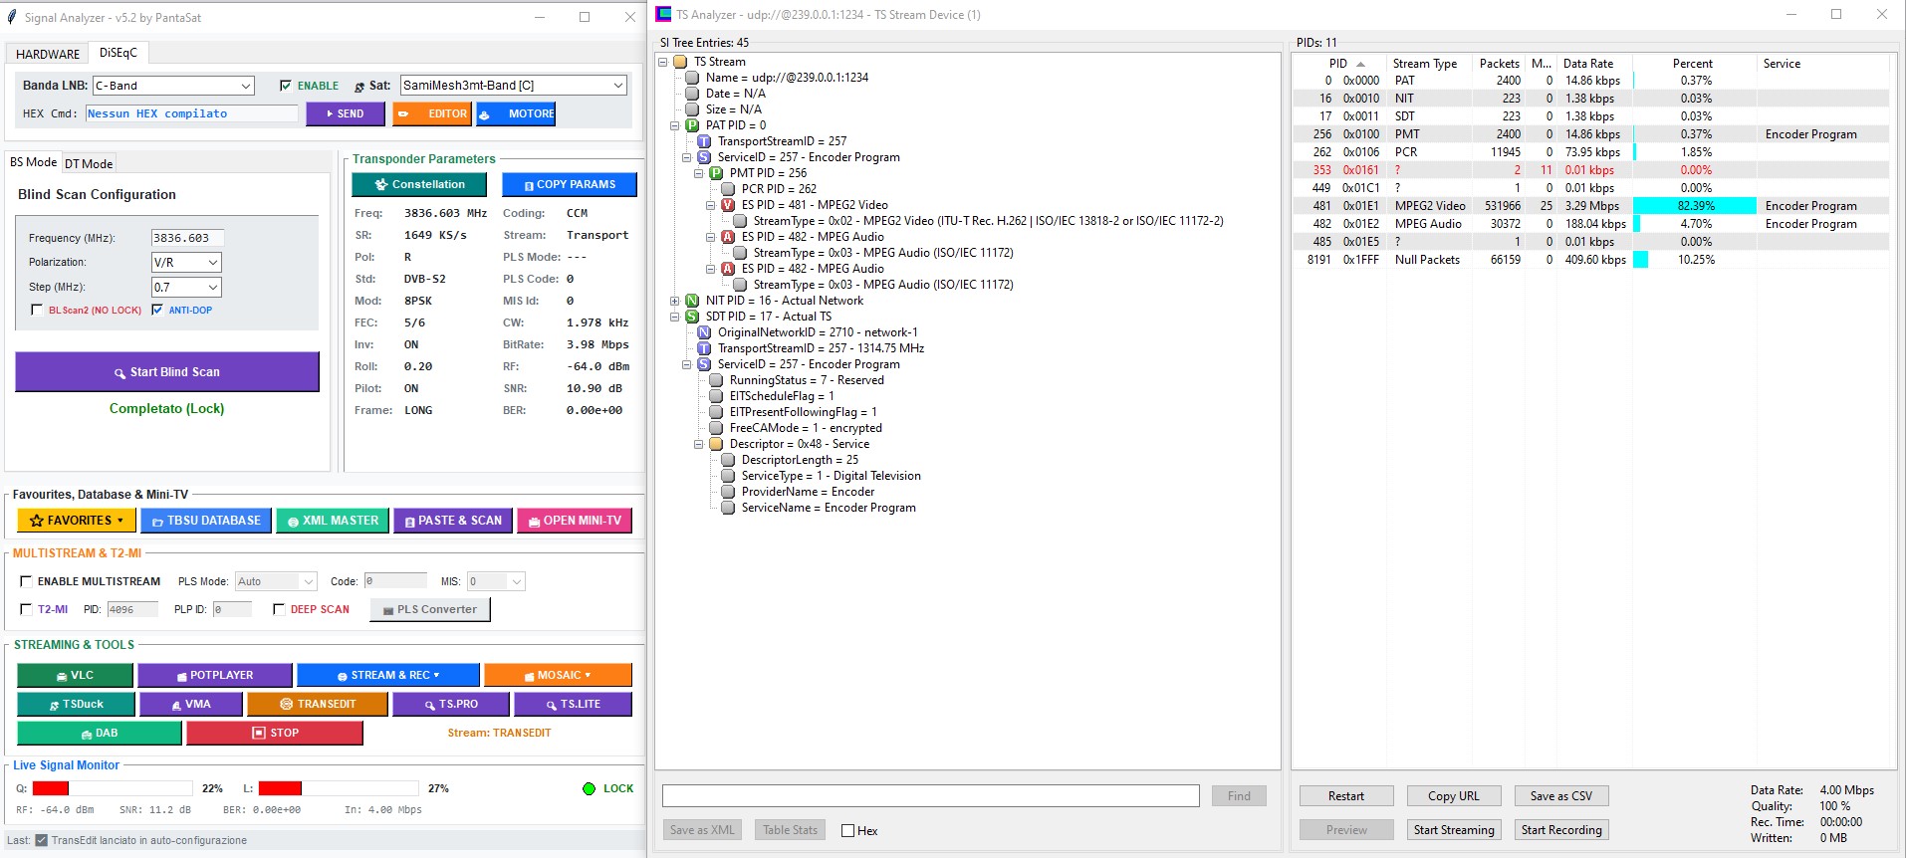Click the green LOCK indicator light

(x=589, y=788)
